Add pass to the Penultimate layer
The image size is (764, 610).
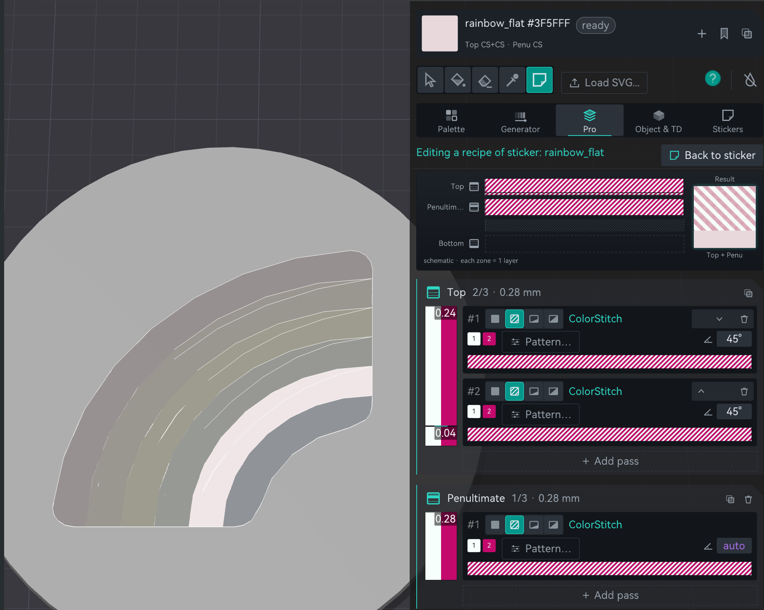610,595
